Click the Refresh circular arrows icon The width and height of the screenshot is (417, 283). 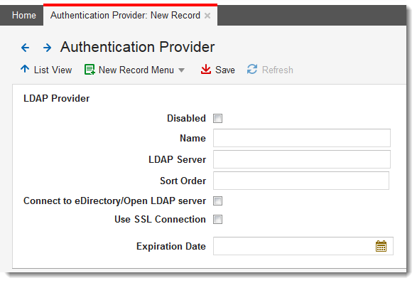point(252,69)
